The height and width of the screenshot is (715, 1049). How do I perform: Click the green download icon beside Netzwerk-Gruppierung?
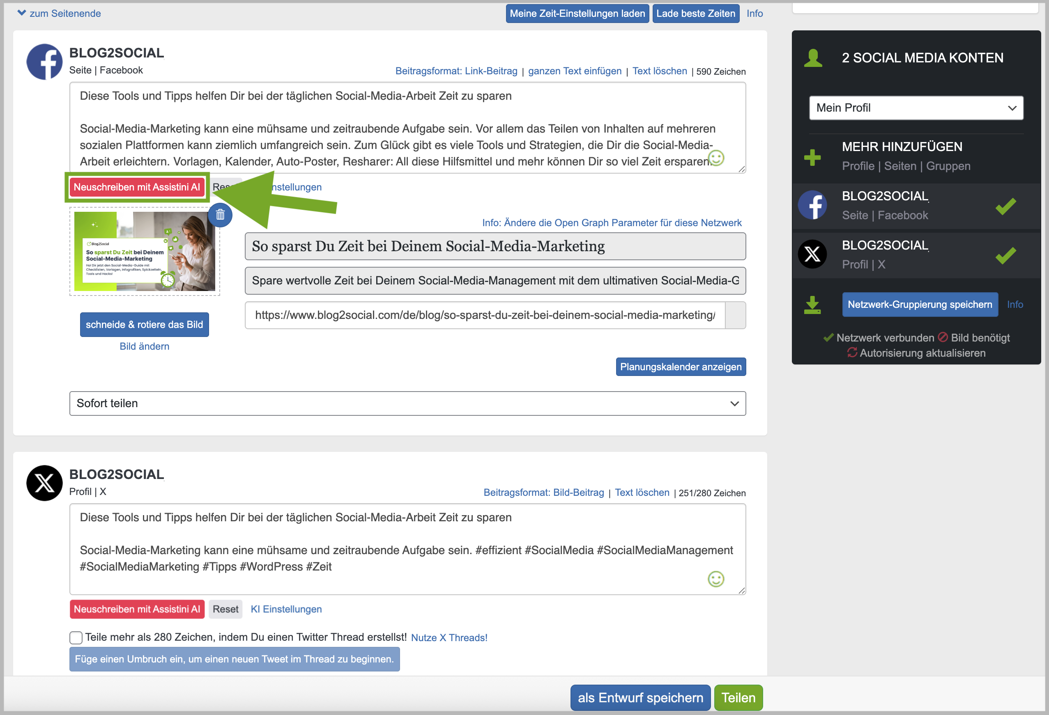click(812, 305)
